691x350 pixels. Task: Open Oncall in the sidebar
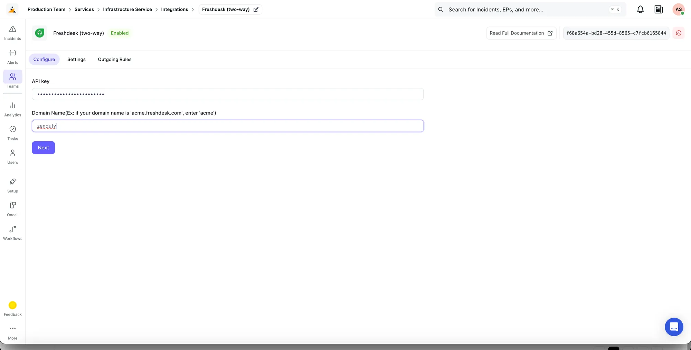point(12,209)
